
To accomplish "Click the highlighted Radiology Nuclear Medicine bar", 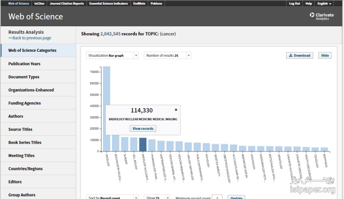I will coord(143,144).
